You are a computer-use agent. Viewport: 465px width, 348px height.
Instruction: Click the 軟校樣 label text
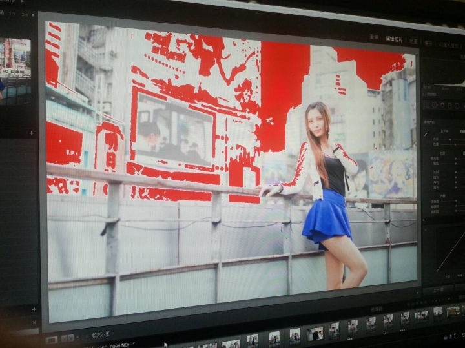click(x=101, y=334)
